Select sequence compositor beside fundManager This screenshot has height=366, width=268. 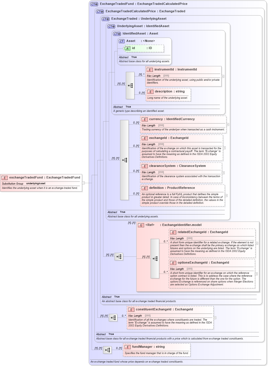(x=107, y=350)
